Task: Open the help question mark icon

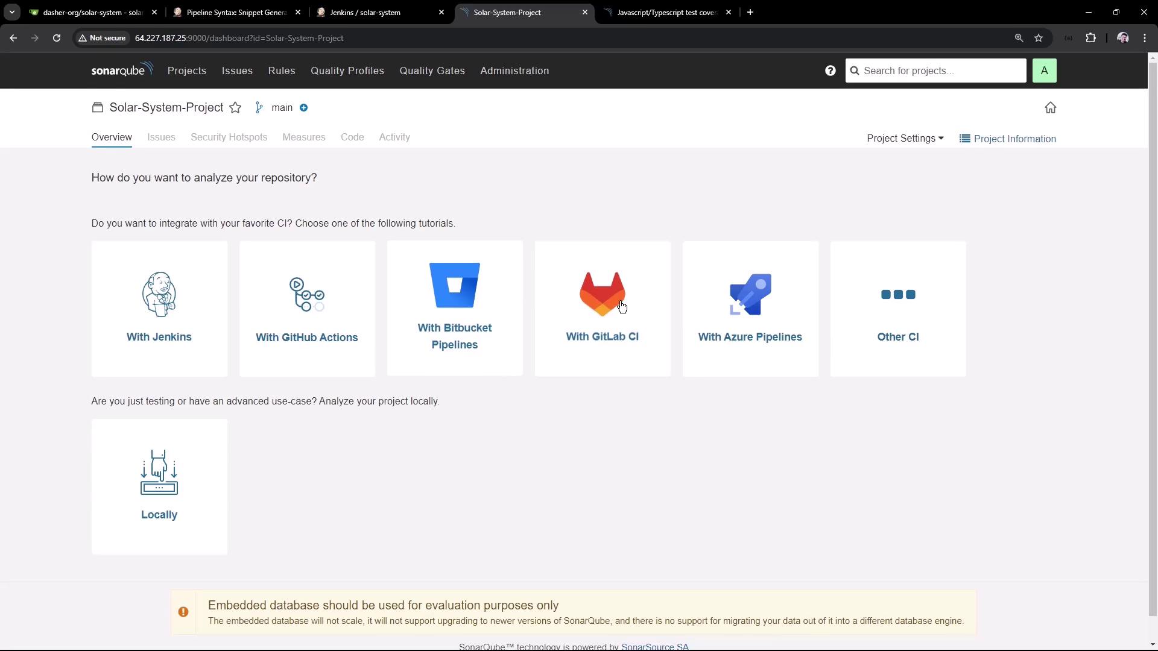Action: pyautogui.click(x=830, y=71)
